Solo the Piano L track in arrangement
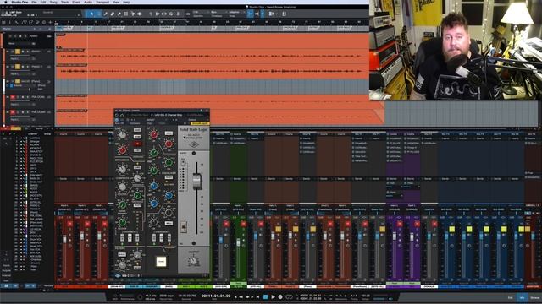Viewport: 542px width, 304px height. coord(18,52)
